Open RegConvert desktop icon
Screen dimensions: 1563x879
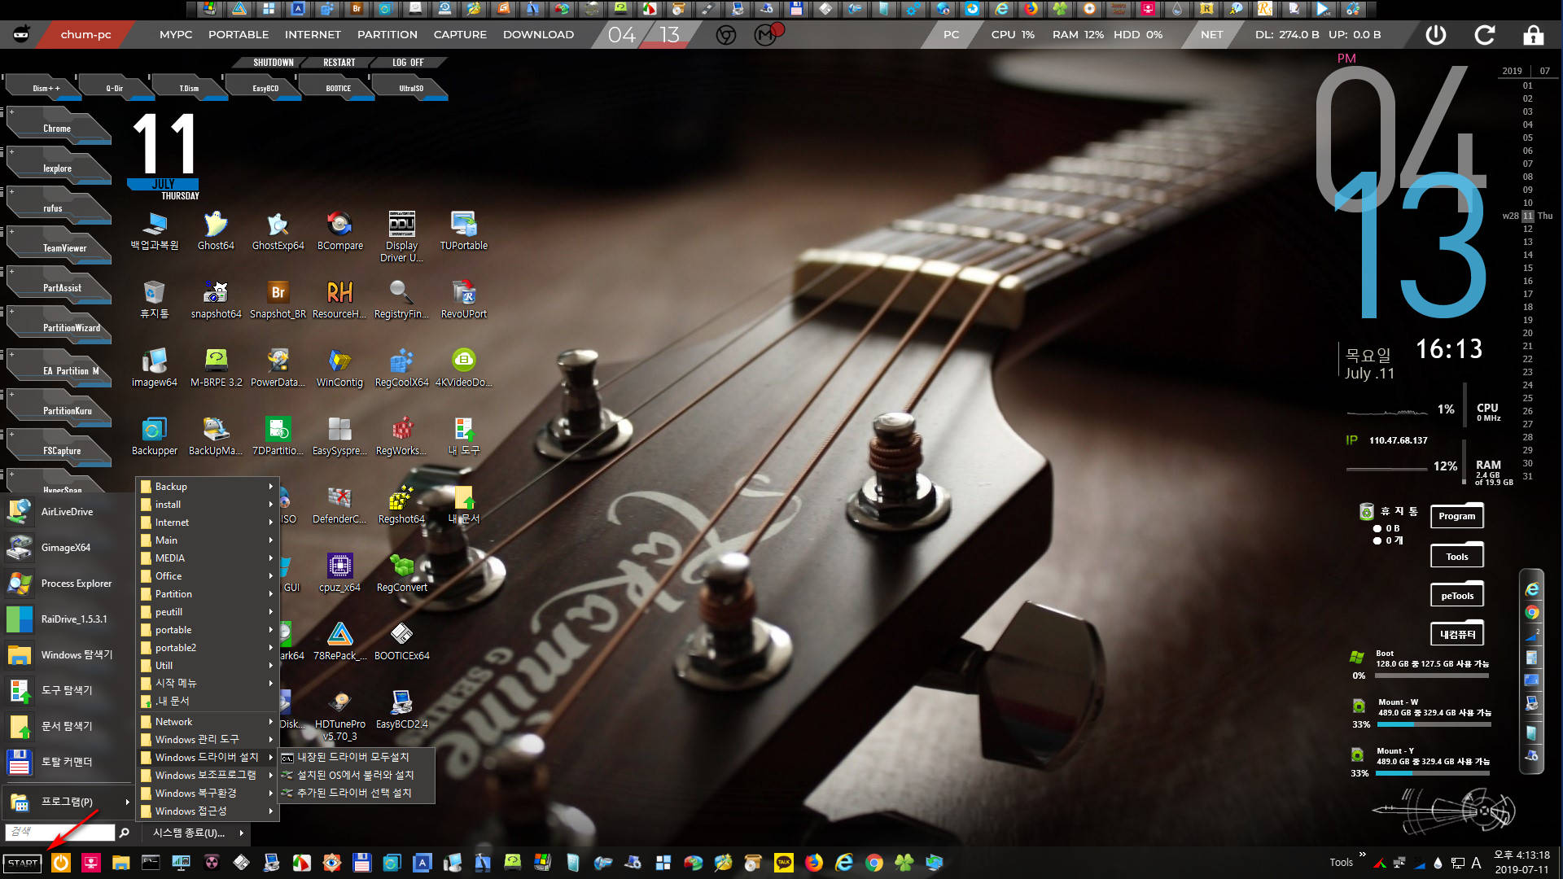point(401,573)
